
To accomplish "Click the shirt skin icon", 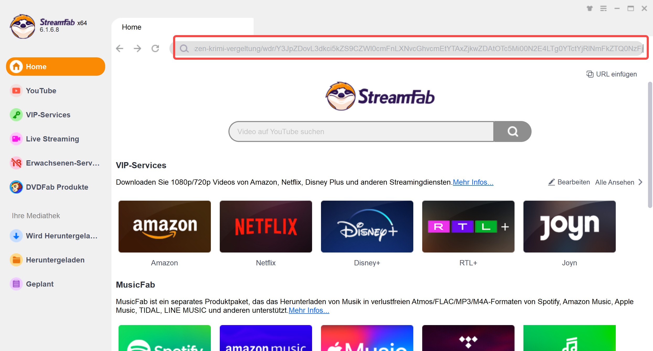I will click(x=590, y=8).
